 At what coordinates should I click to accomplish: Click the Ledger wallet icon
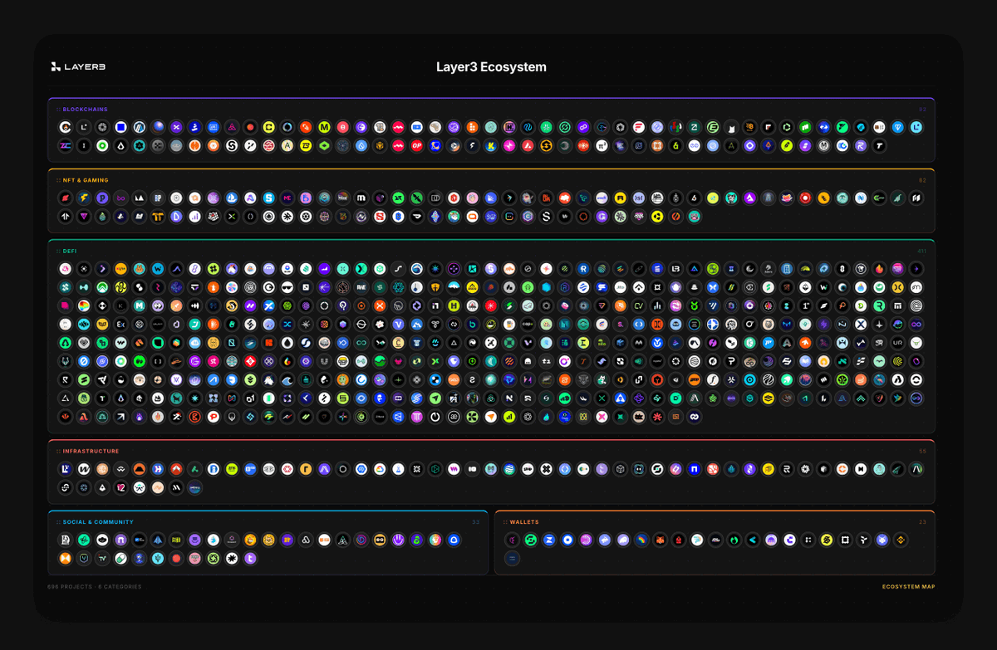tap(845, 540)
